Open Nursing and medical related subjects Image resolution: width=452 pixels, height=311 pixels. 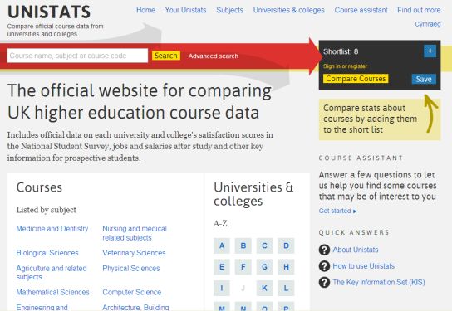[x=135, y=233]
